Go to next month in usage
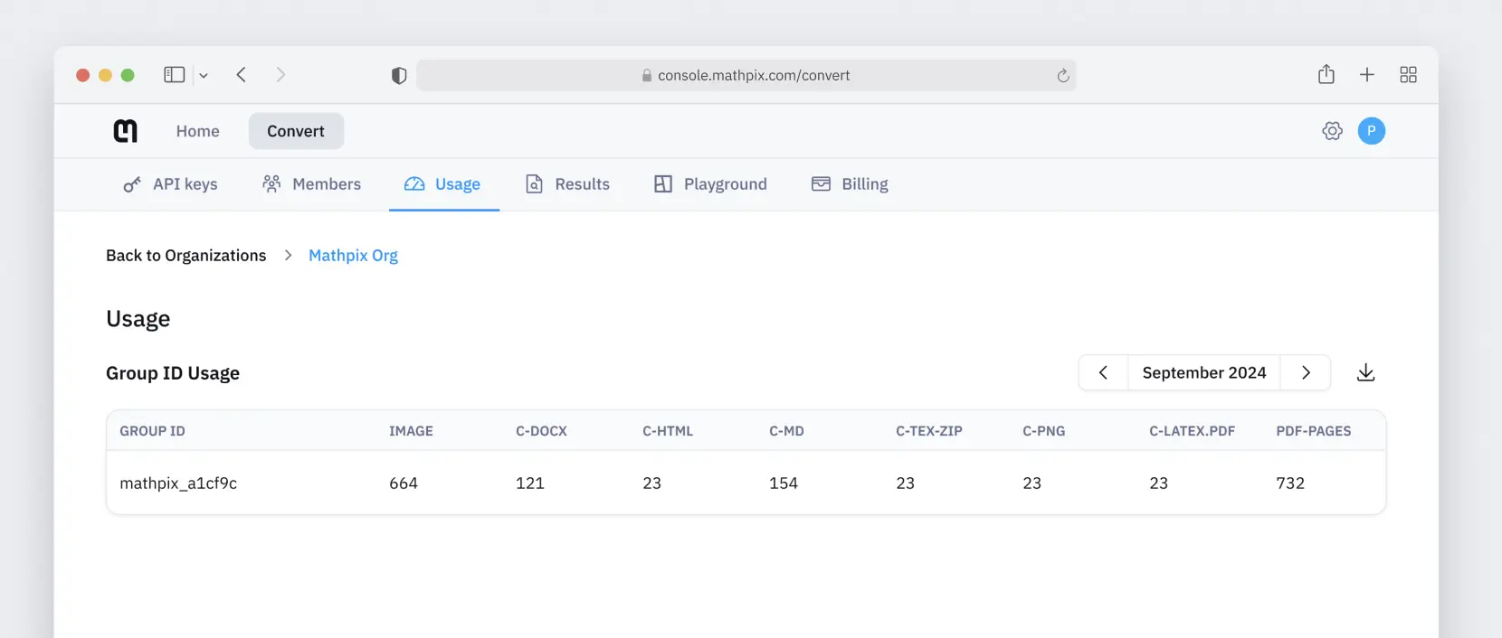 [1306, 372]
